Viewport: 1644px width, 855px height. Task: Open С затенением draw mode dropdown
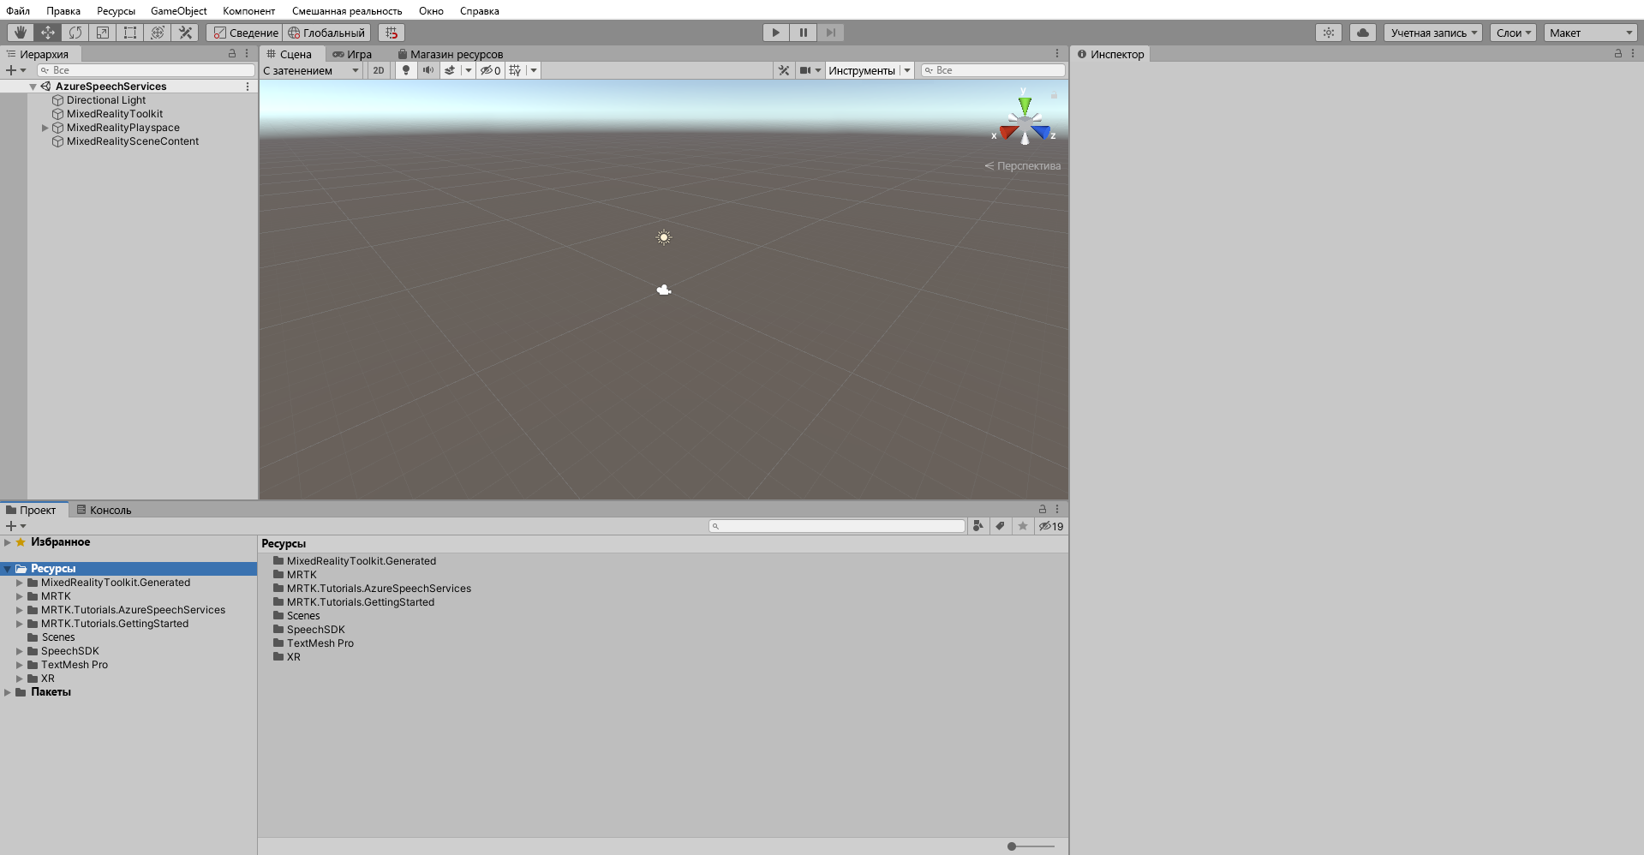pos(311,70)
